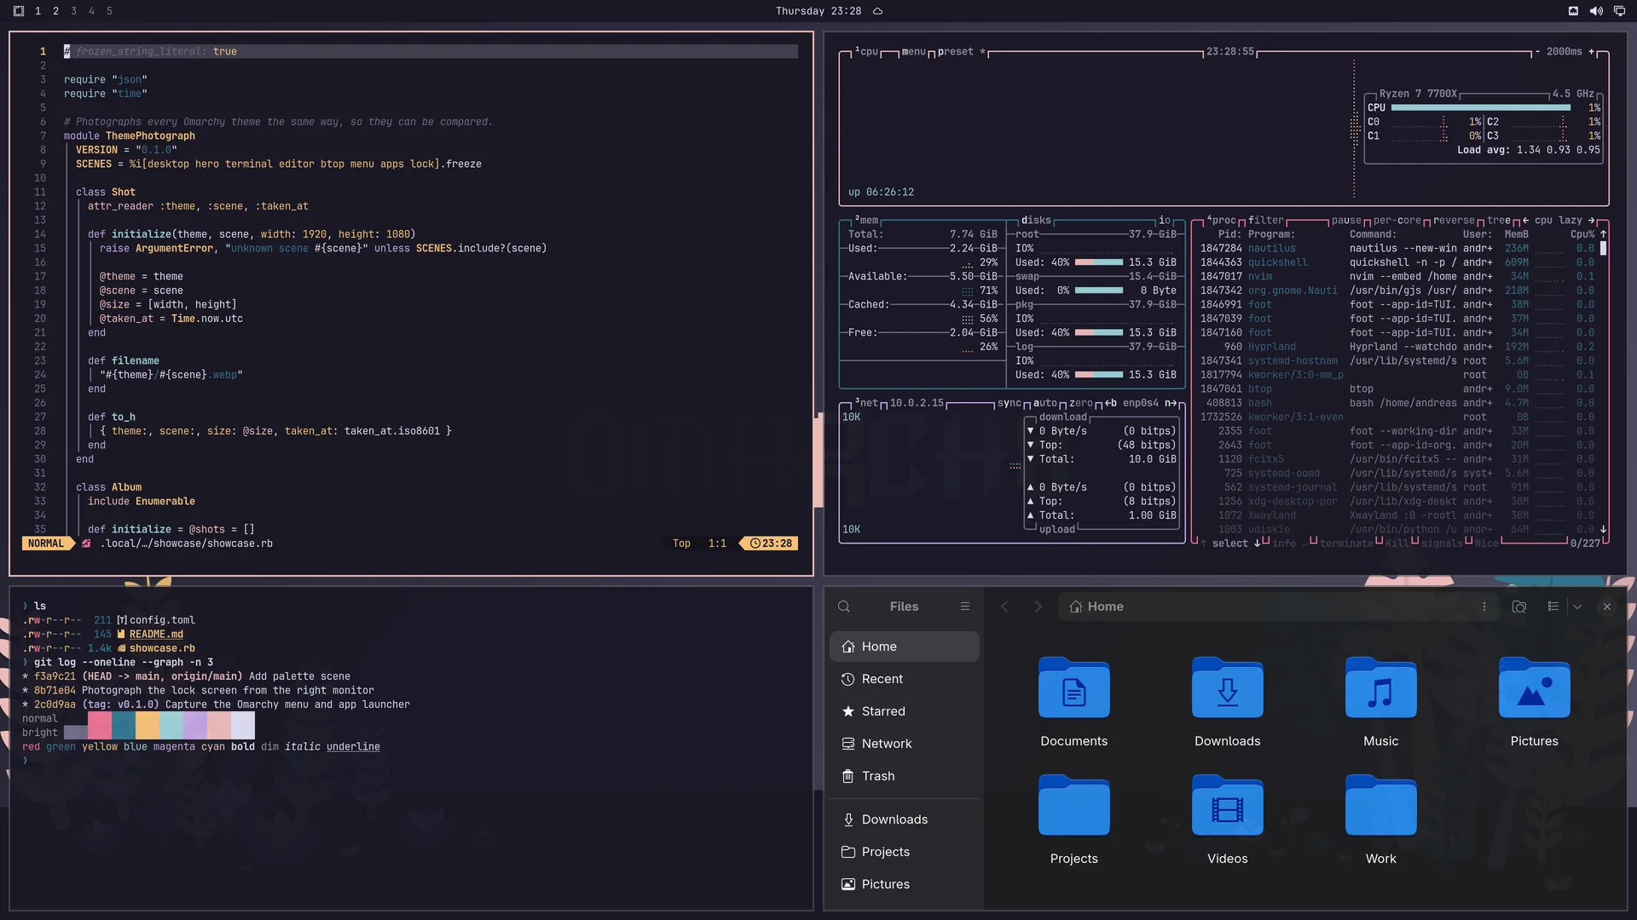Viewport: 1637px width, 920px height.
Task: Open the Downloads bookmark in the sidebar
Action: [x=904, y=819]
